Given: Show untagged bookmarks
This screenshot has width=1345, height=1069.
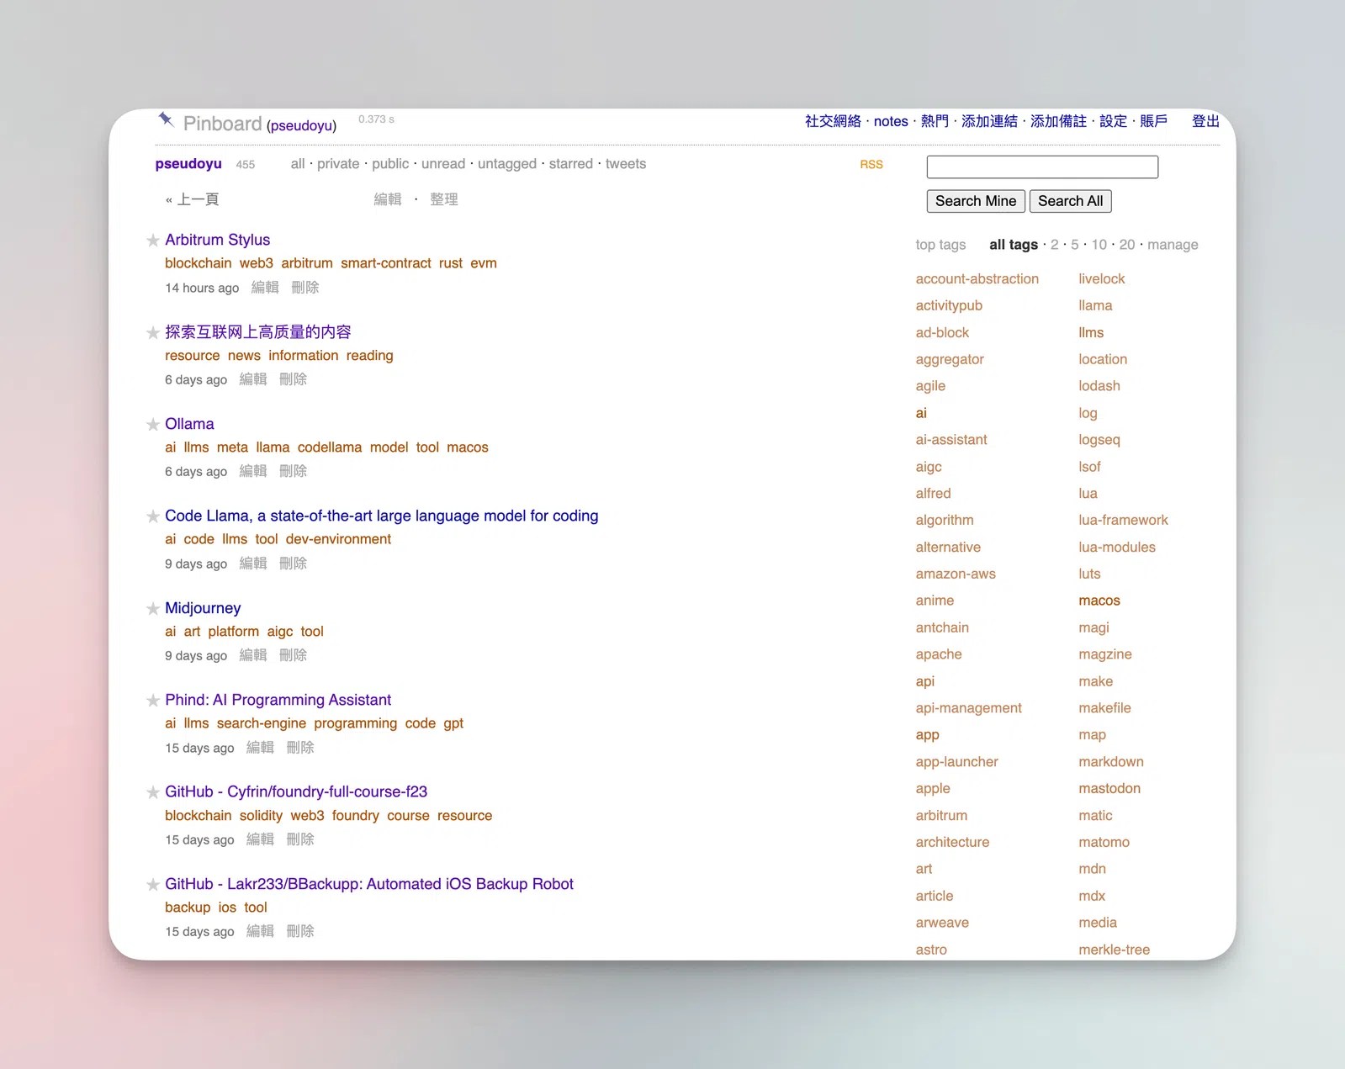Looking at the screenshot, I should [507, 164].
